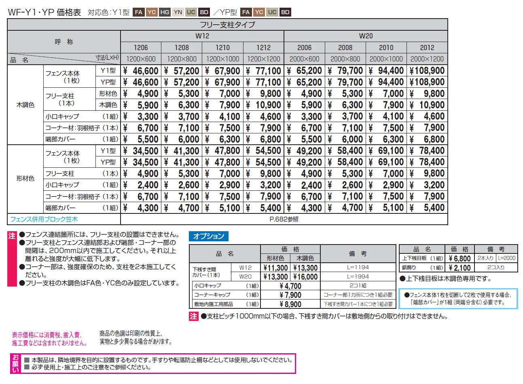This screenshot has height=384, width=523.
Task: Click the 下桟すき間カバー(1本) option label
Action: [206, 272]
